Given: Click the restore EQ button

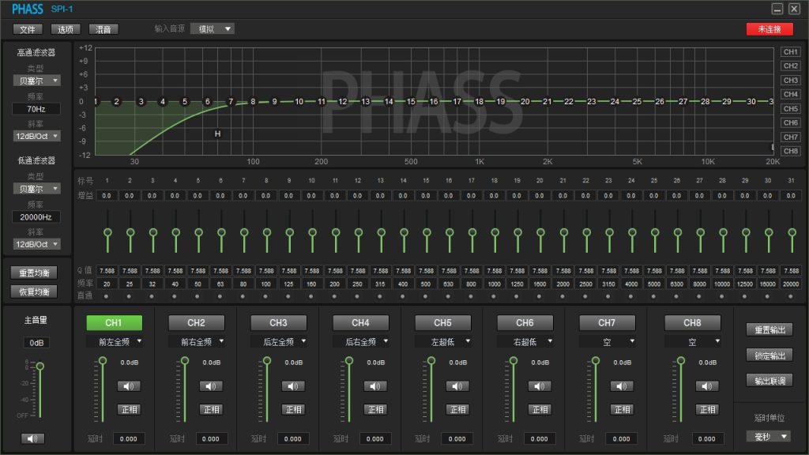Looking at the screenshot, I should (x=34, y=291).
